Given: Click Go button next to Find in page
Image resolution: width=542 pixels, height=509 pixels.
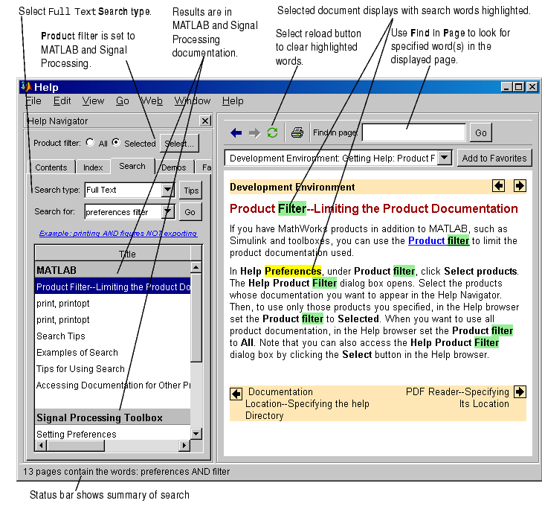Looking at the screenshot, I should (480, 133).
